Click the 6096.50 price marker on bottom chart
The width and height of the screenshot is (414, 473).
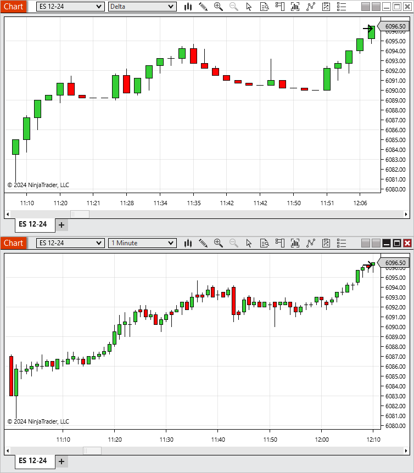pos(395,263)
